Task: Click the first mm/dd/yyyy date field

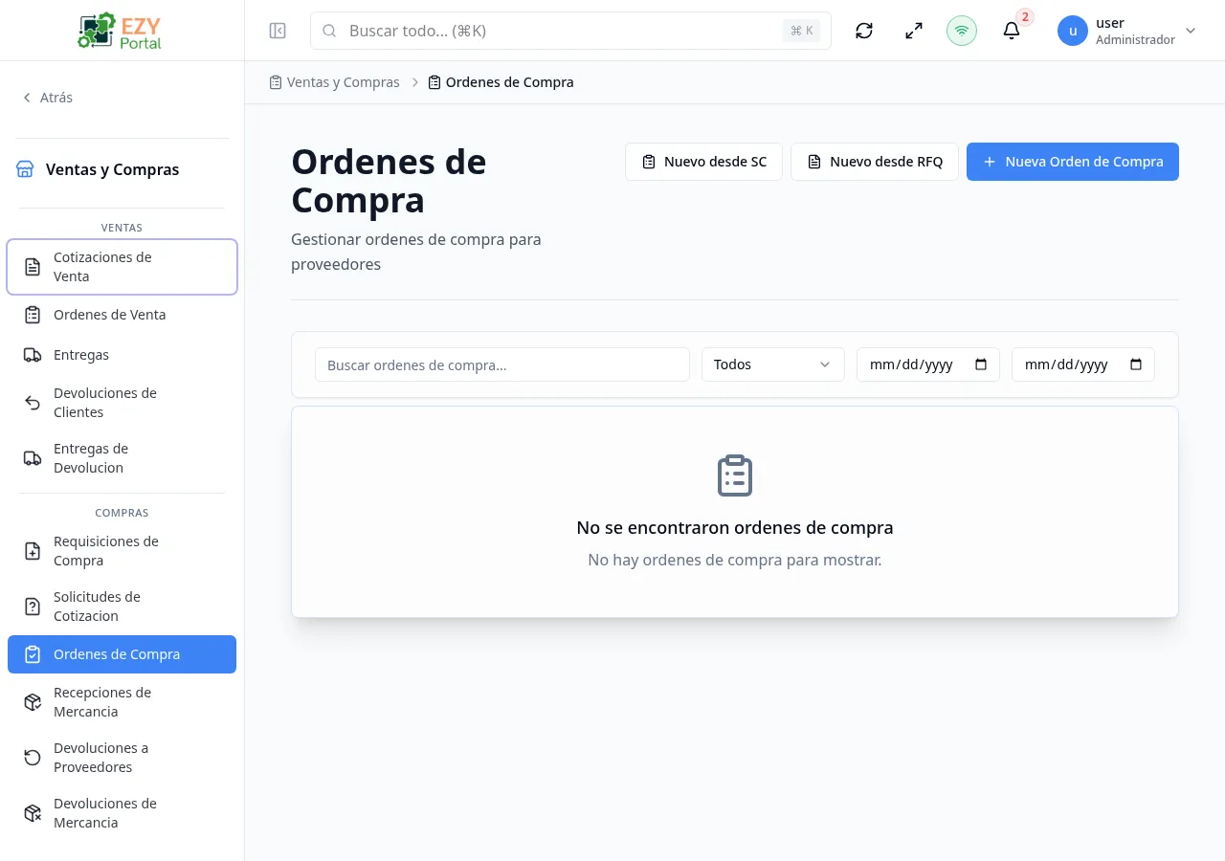Action: pyautogui.click(x=928, y=364)
